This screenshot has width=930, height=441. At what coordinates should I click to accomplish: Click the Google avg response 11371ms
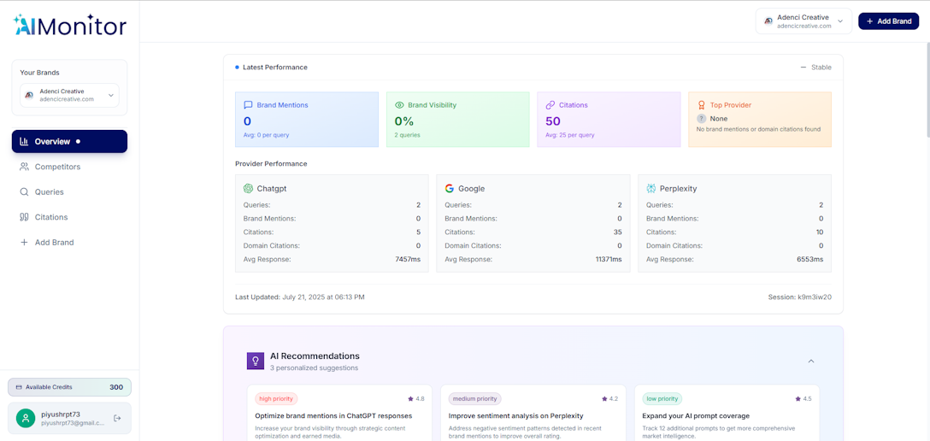click(607, 260)
